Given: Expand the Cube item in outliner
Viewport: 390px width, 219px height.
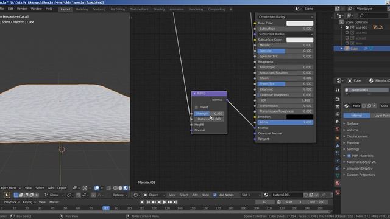Looking at the screenshot, I should (341, 49).
